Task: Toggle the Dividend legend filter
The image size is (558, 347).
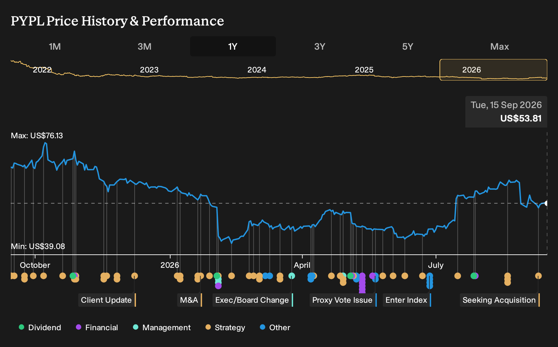Action: (x=40, y=327)
